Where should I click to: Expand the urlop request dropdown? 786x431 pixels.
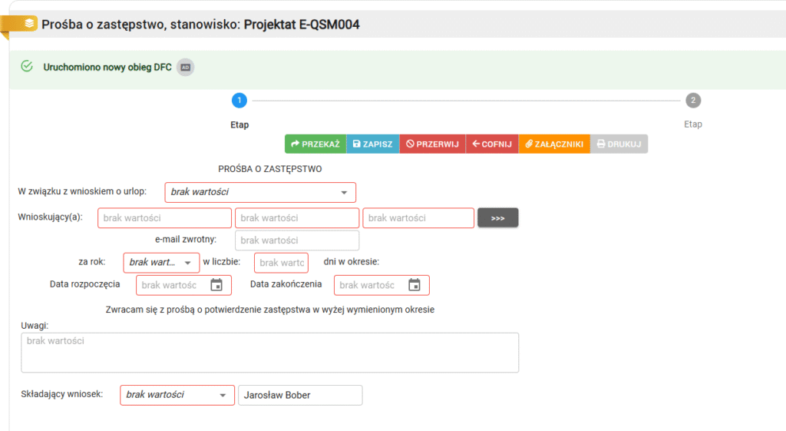click(260, 192)
